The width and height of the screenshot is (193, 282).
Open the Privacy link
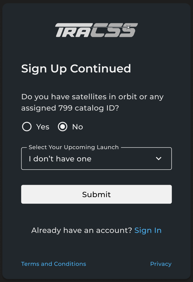(161, 264)
